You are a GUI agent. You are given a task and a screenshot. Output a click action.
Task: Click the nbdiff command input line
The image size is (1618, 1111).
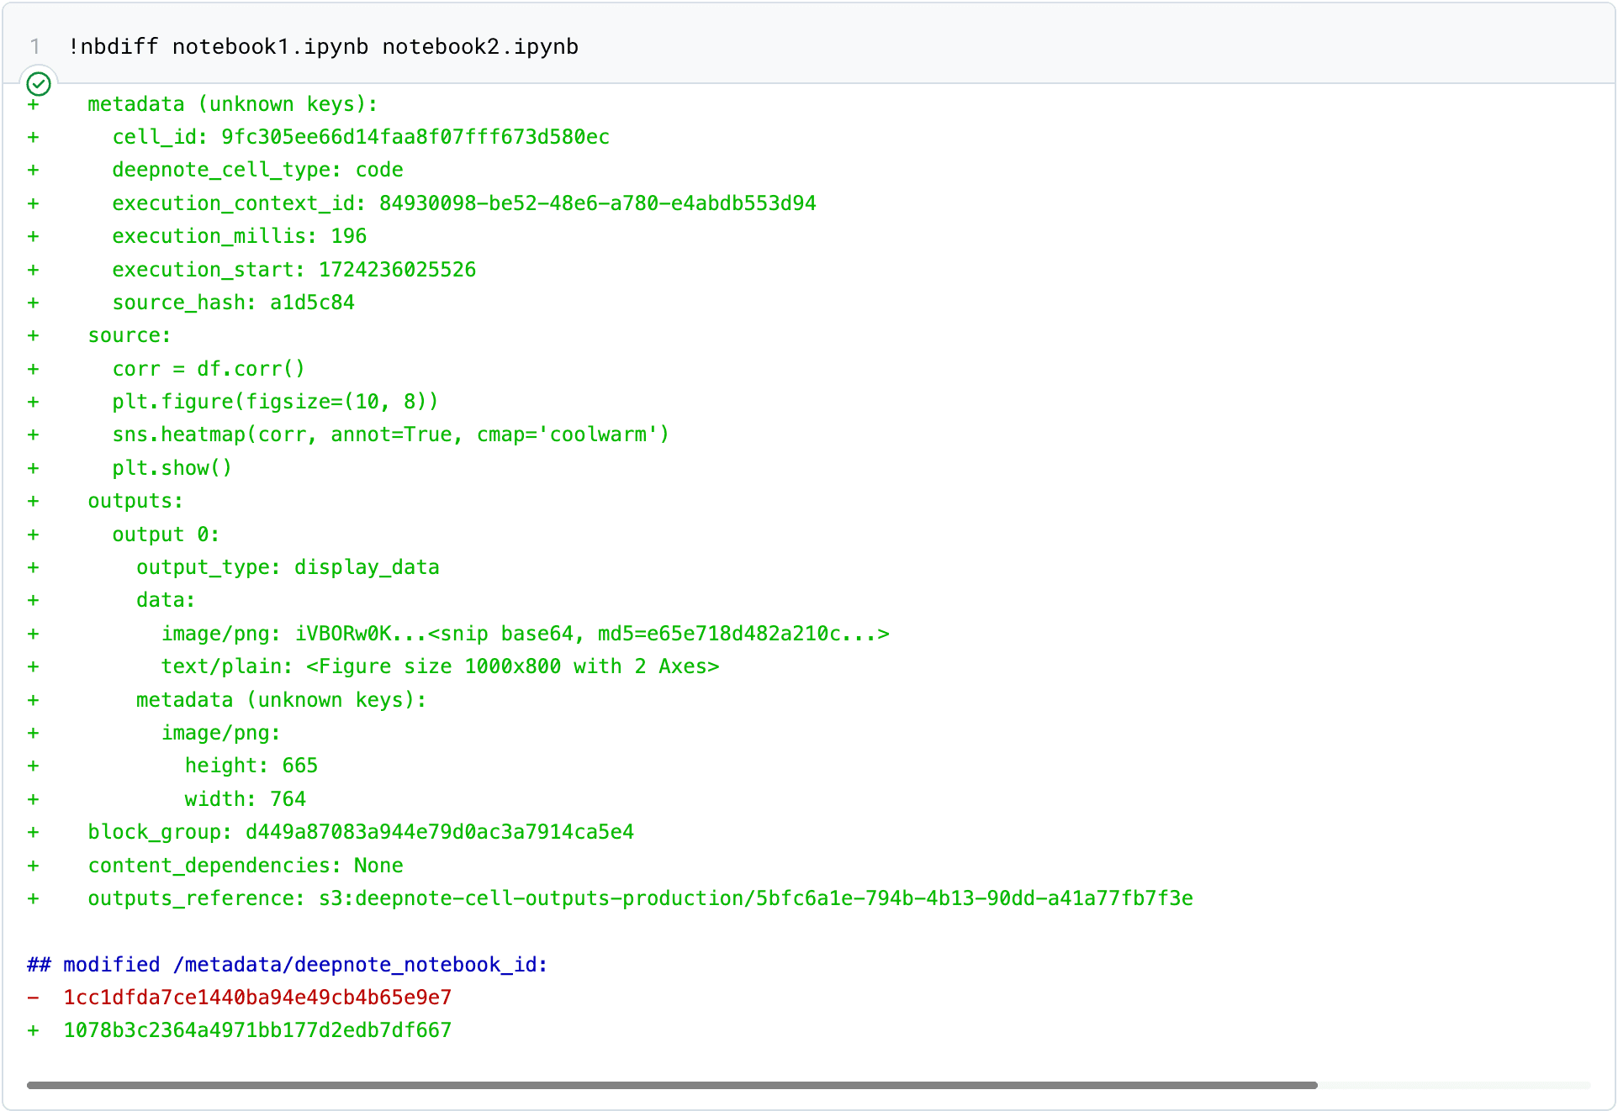(324, 47)
